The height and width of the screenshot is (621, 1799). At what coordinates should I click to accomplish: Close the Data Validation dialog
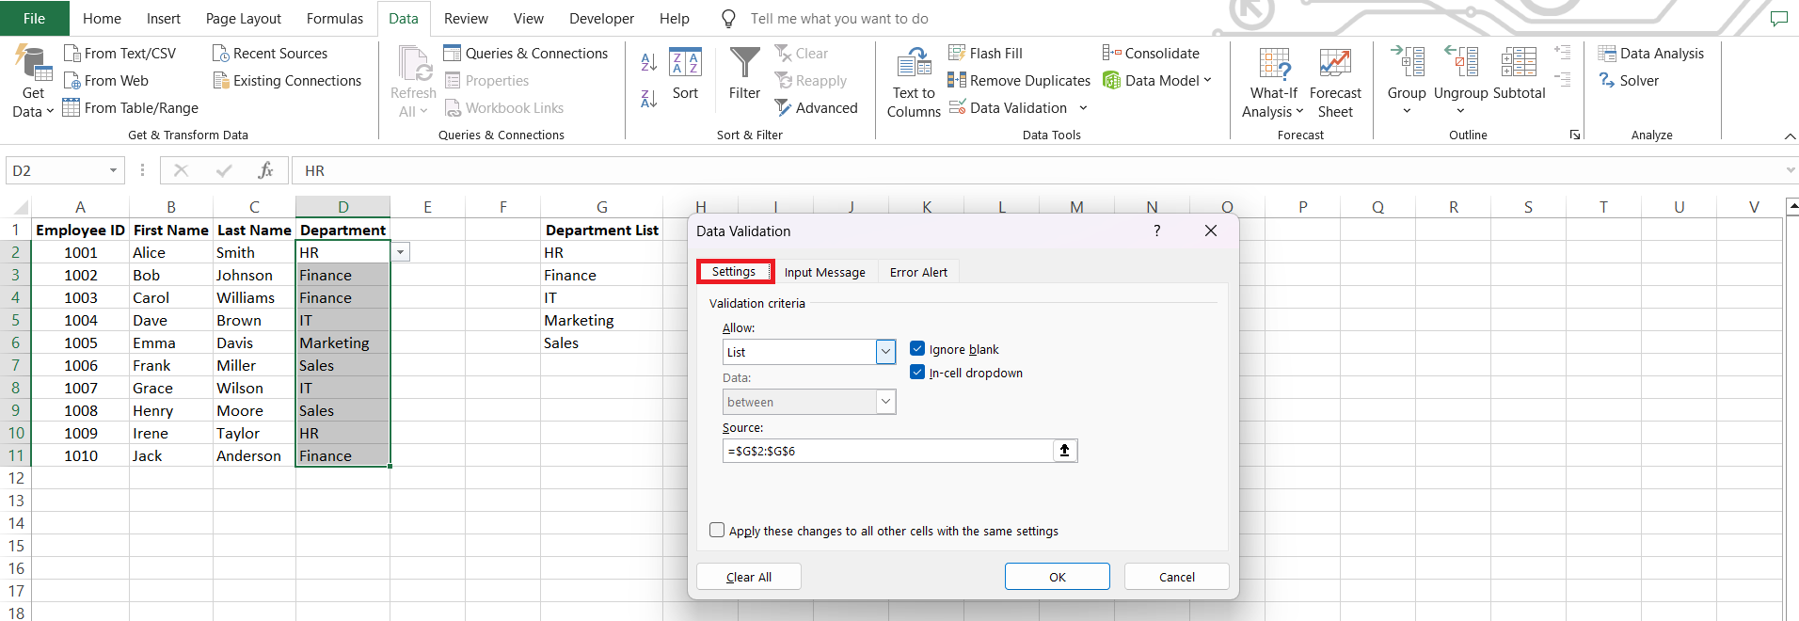1211,231
